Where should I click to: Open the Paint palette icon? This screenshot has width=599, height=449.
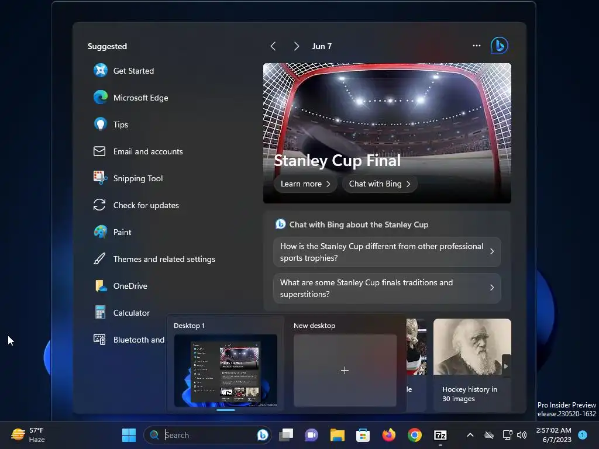pyautogui.click(x=101, y=232)
